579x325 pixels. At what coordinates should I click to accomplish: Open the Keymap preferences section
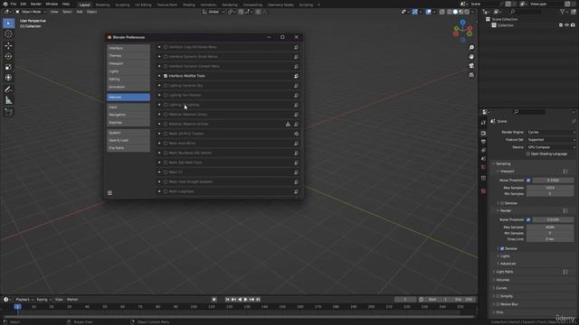tap(128, 123)
